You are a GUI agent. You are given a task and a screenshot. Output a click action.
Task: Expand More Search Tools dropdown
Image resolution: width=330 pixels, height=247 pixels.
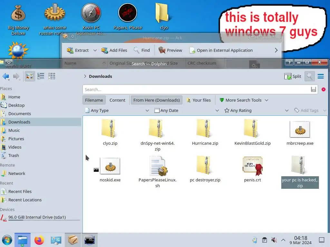(244, 100)
